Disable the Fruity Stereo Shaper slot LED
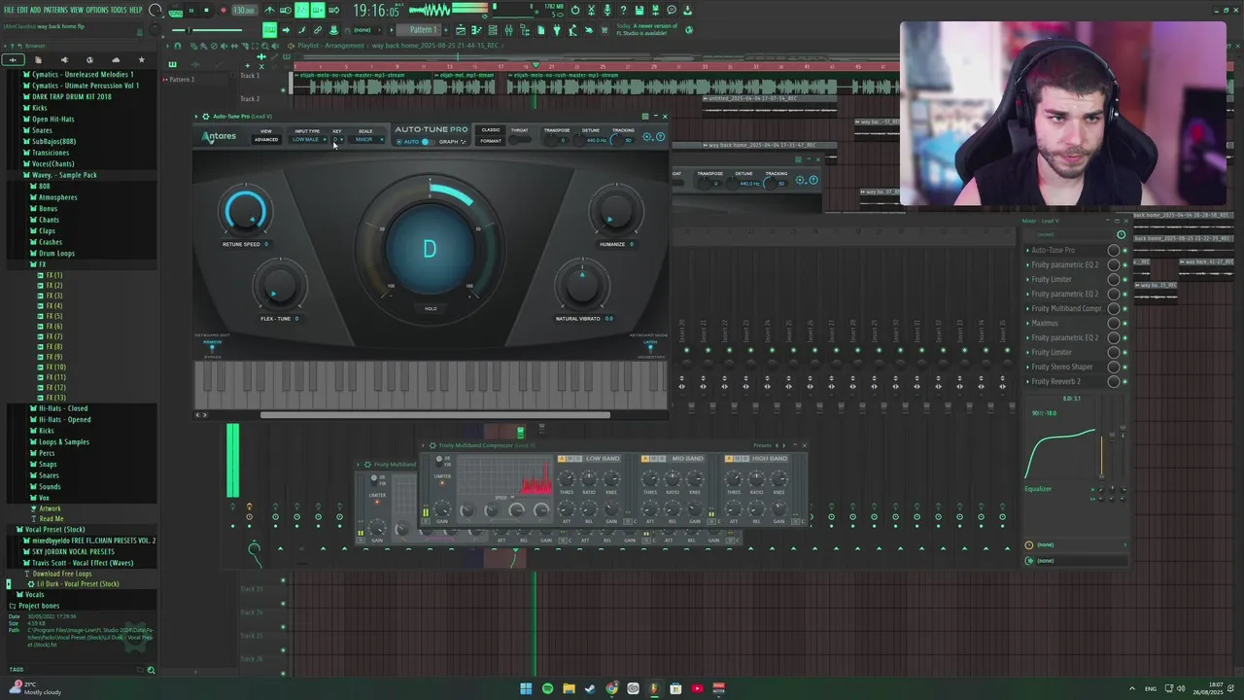This screenshot has width=1244, height=700. 1125,367
